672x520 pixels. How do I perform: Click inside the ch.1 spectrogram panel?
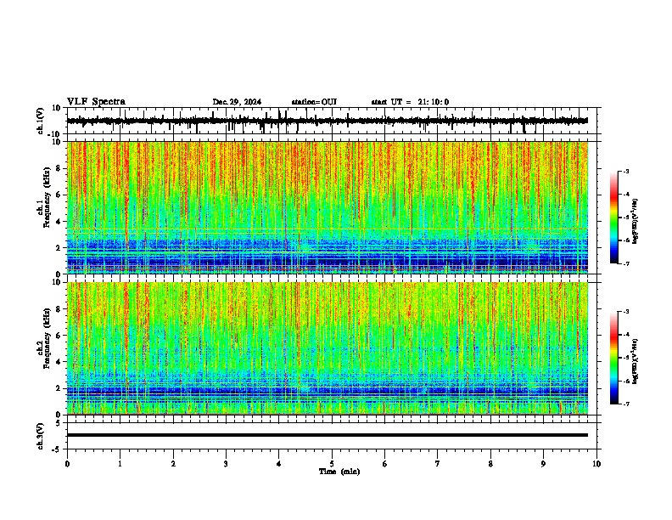click(x=327, y=207)
